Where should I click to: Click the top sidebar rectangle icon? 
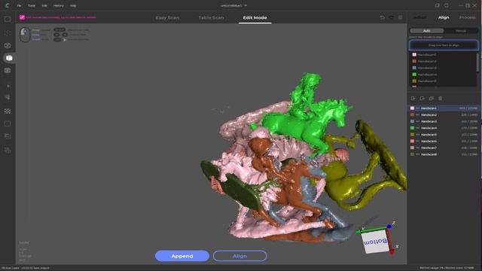pyautogui.click(x=8, y=19)
